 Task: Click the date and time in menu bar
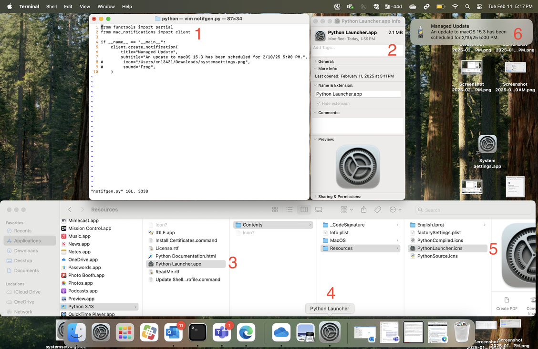point(510,7)
